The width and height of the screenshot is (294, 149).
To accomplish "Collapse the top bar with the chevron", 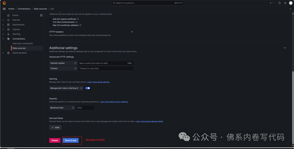I will pos(290,9).
